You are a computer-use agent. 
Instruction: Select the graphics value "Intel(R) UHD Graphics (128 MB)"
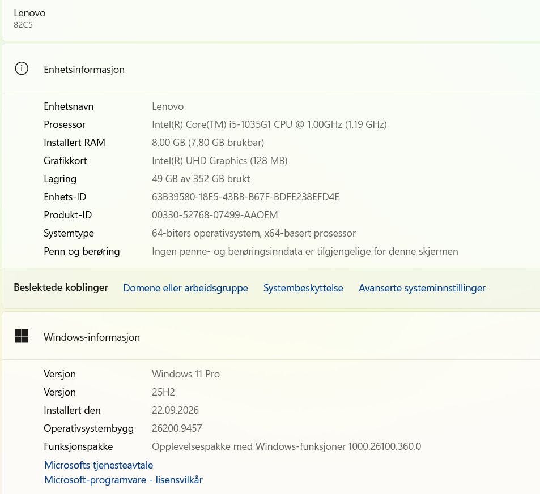(220, 161)
